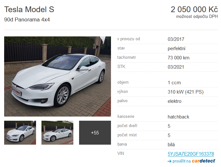This screenshot has width=221, height=167.
Task: Open the VIN link 5YJSA7E20GF163378
Action: pyautogui.click(x=191, y=154)
